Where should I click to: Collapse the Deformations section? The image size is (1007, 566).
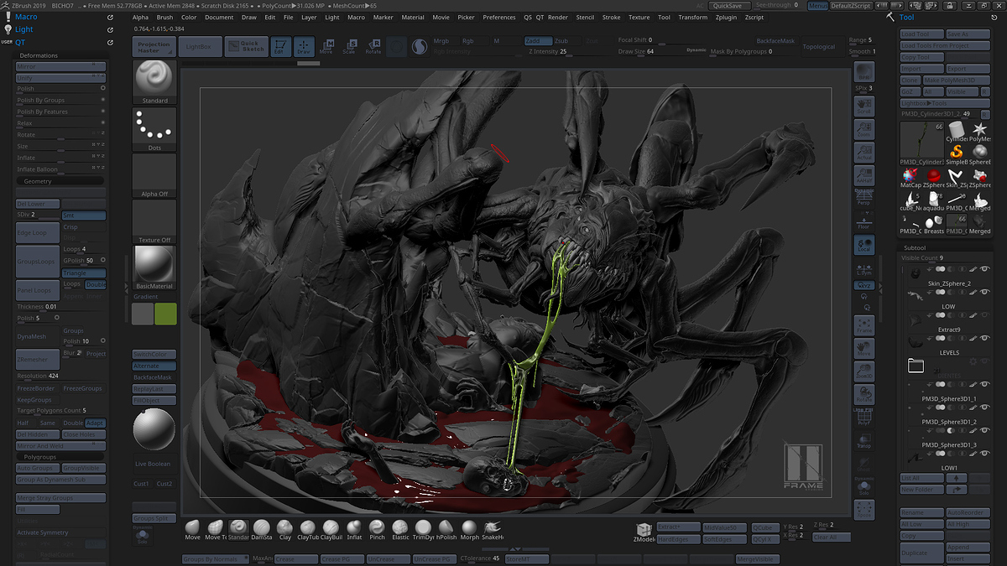point(39,55)
